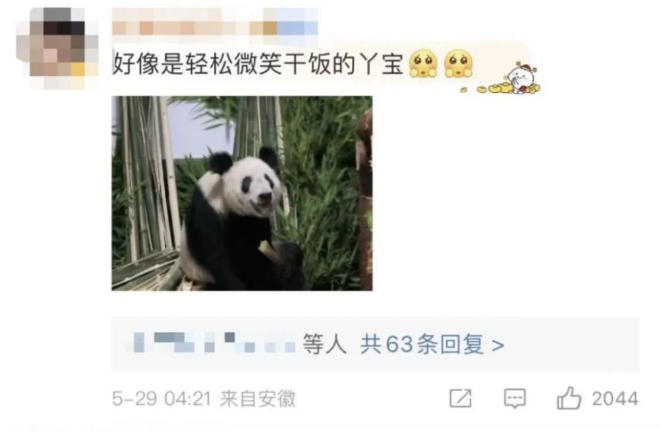Click the second pleading-face emoji

click(x=459, y=64)
